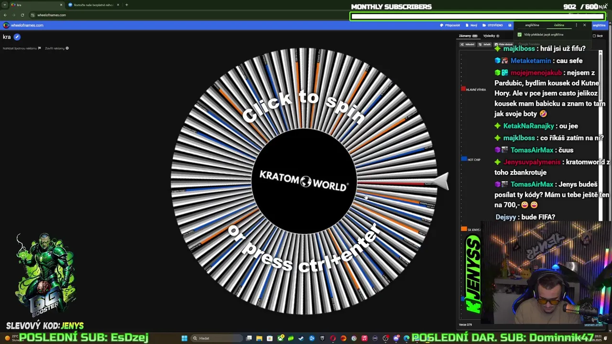Open the pink music app in taskbar
The width and height of the screenshot is (612, 344).
(x=364, y=338)
